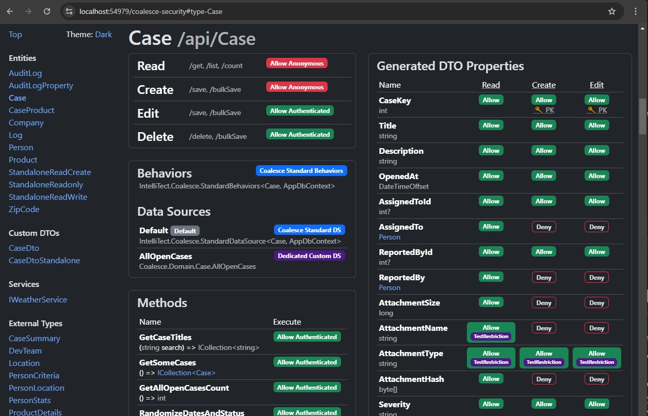
Task: Click the Edit column header
Action: (597, 85)
